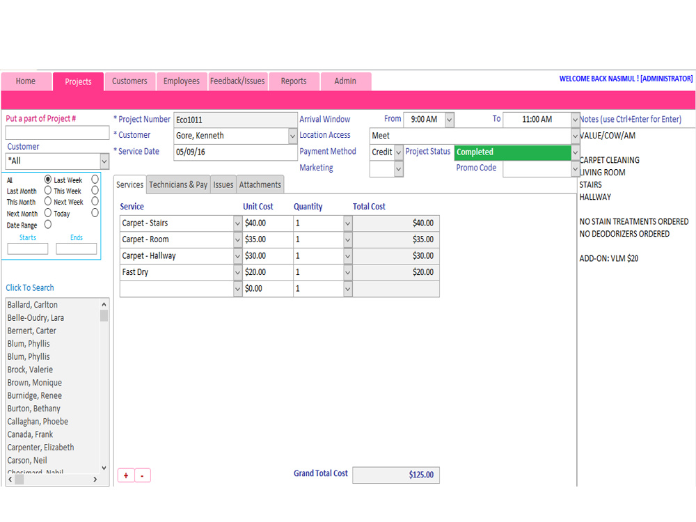The image size is (696, 522).
Task: Open the Carpet - Room service dropdown
Action: click(x=238, y=239)
